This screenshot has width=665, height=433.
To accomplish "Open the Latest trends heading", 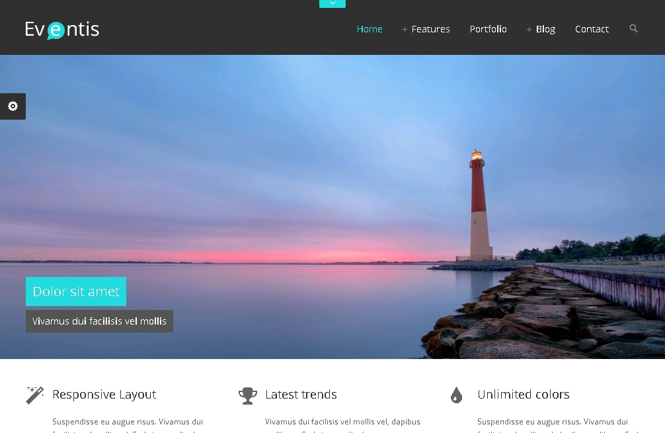I will click(x=301, y=395).
